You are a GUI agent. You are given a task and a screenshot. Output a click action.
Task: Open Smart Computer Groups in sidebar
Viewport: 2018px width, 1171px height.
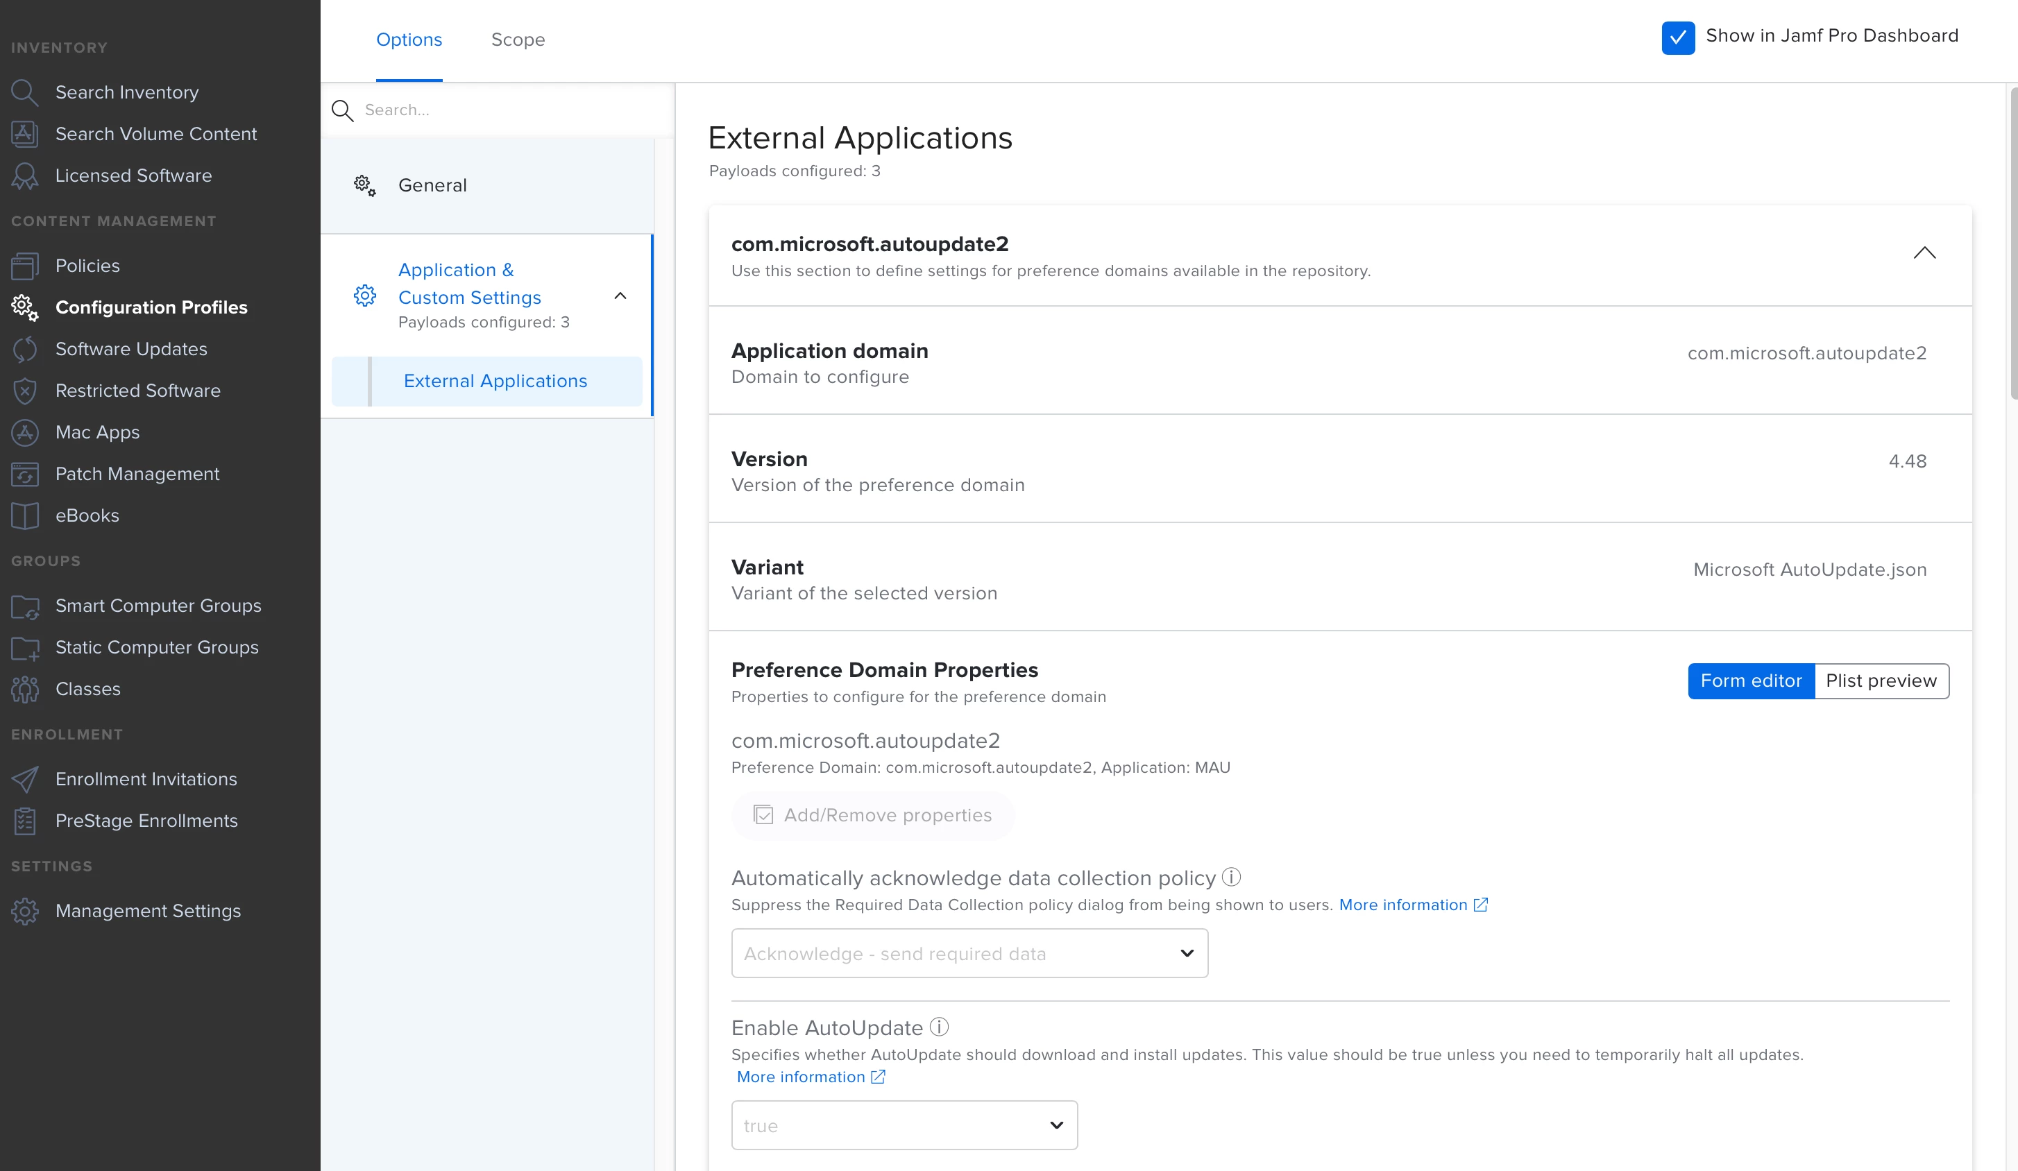158,606
